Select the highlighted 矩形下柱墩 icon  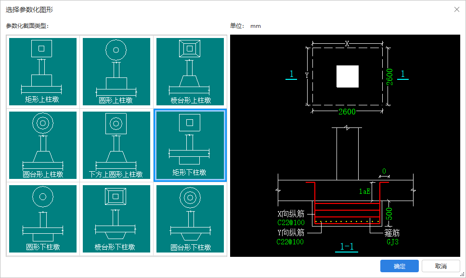coord(190,145)
